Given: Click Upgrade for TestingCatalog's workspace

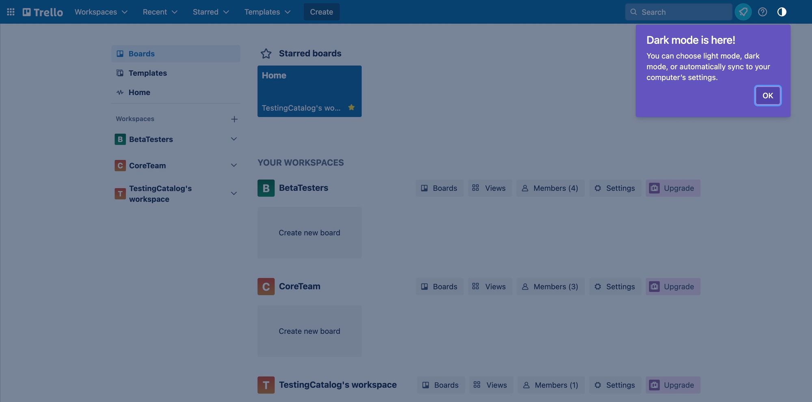Looking at the screenshot, I should coord(673,385).
